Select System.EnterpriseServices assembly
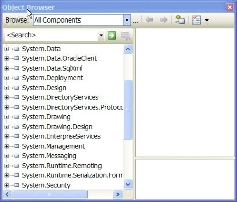This screenshot has width=237, height=202. [61, 137]
